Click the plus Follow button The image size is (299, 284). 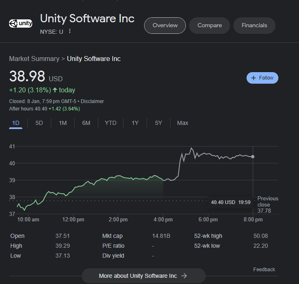[262, 78]
